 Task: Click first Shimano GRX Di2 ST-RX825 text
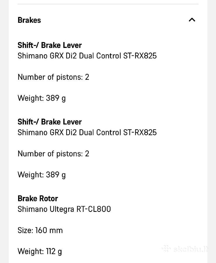click(x=87, y=56)
